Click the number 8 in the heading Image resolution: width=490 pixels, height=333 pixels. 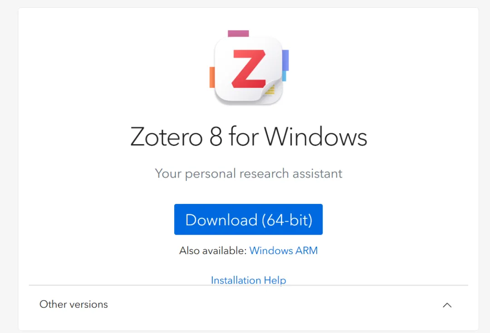[x=216, y=137]
